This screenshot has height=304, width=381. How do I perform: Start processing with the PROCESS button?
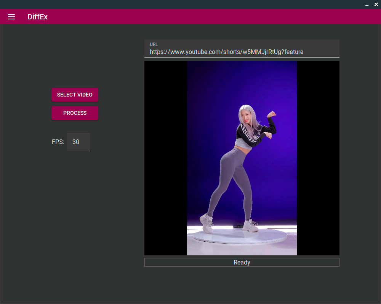coord(75,113)
